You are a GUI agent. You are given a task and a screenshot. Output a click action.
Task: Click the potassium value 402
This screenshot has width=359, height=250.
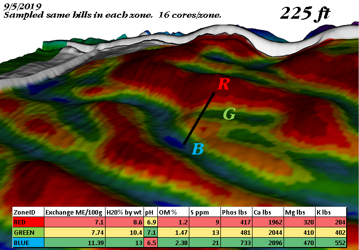click(x=331, y=232)
